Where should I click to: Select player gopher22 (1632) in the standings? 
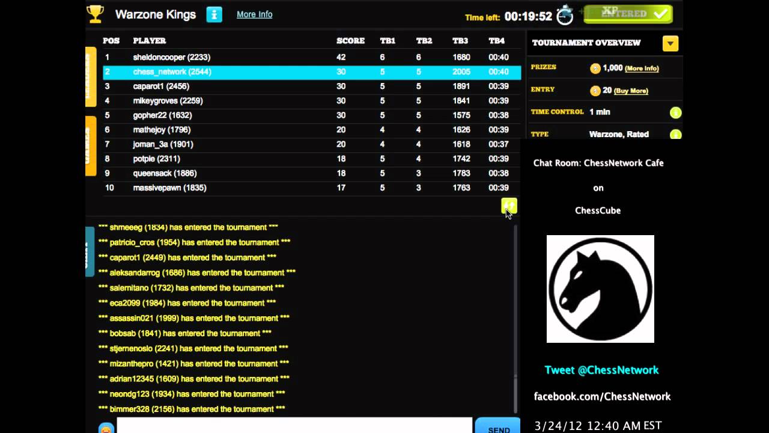pos(312,115)
